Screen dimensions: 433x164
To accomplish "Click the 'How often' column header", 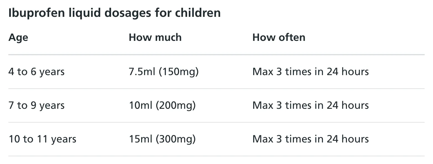I will (279, 38).
